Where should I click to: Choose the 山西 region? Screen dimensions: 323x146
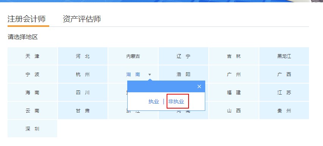234,110
